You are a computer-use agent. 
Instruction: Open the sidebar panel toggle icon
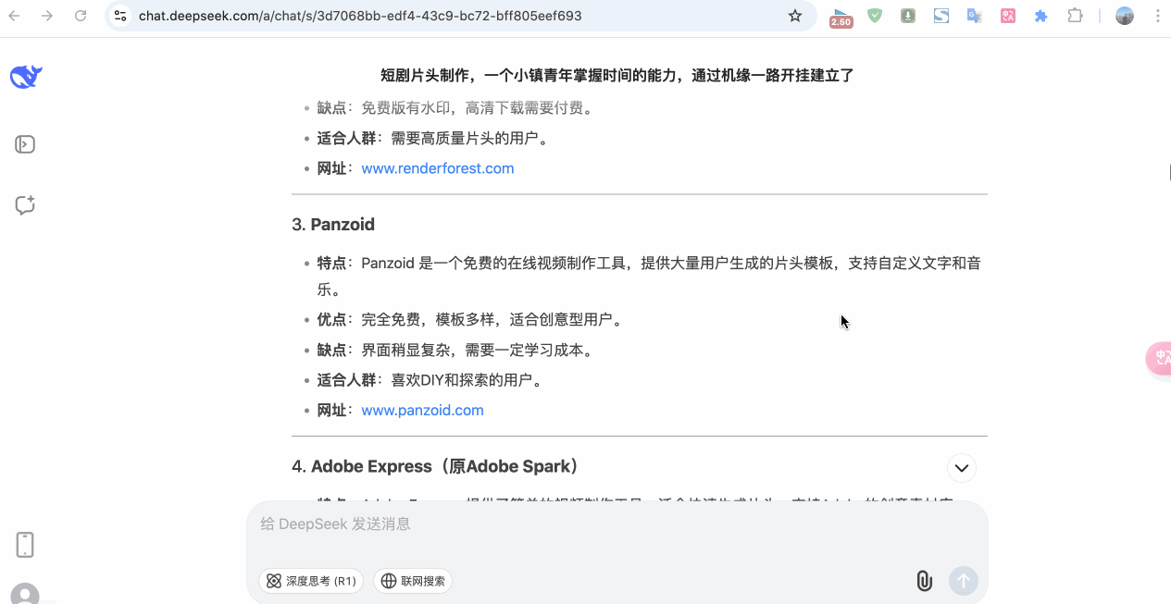[x=25, y=144]
